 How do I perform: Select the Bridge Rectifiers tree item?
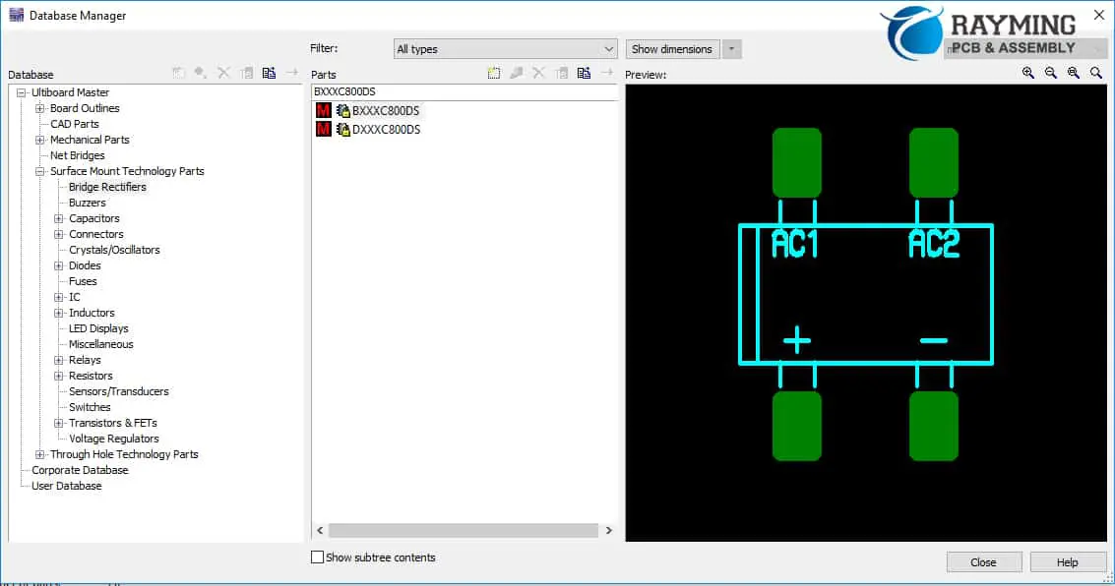click(x=108, y=187)
